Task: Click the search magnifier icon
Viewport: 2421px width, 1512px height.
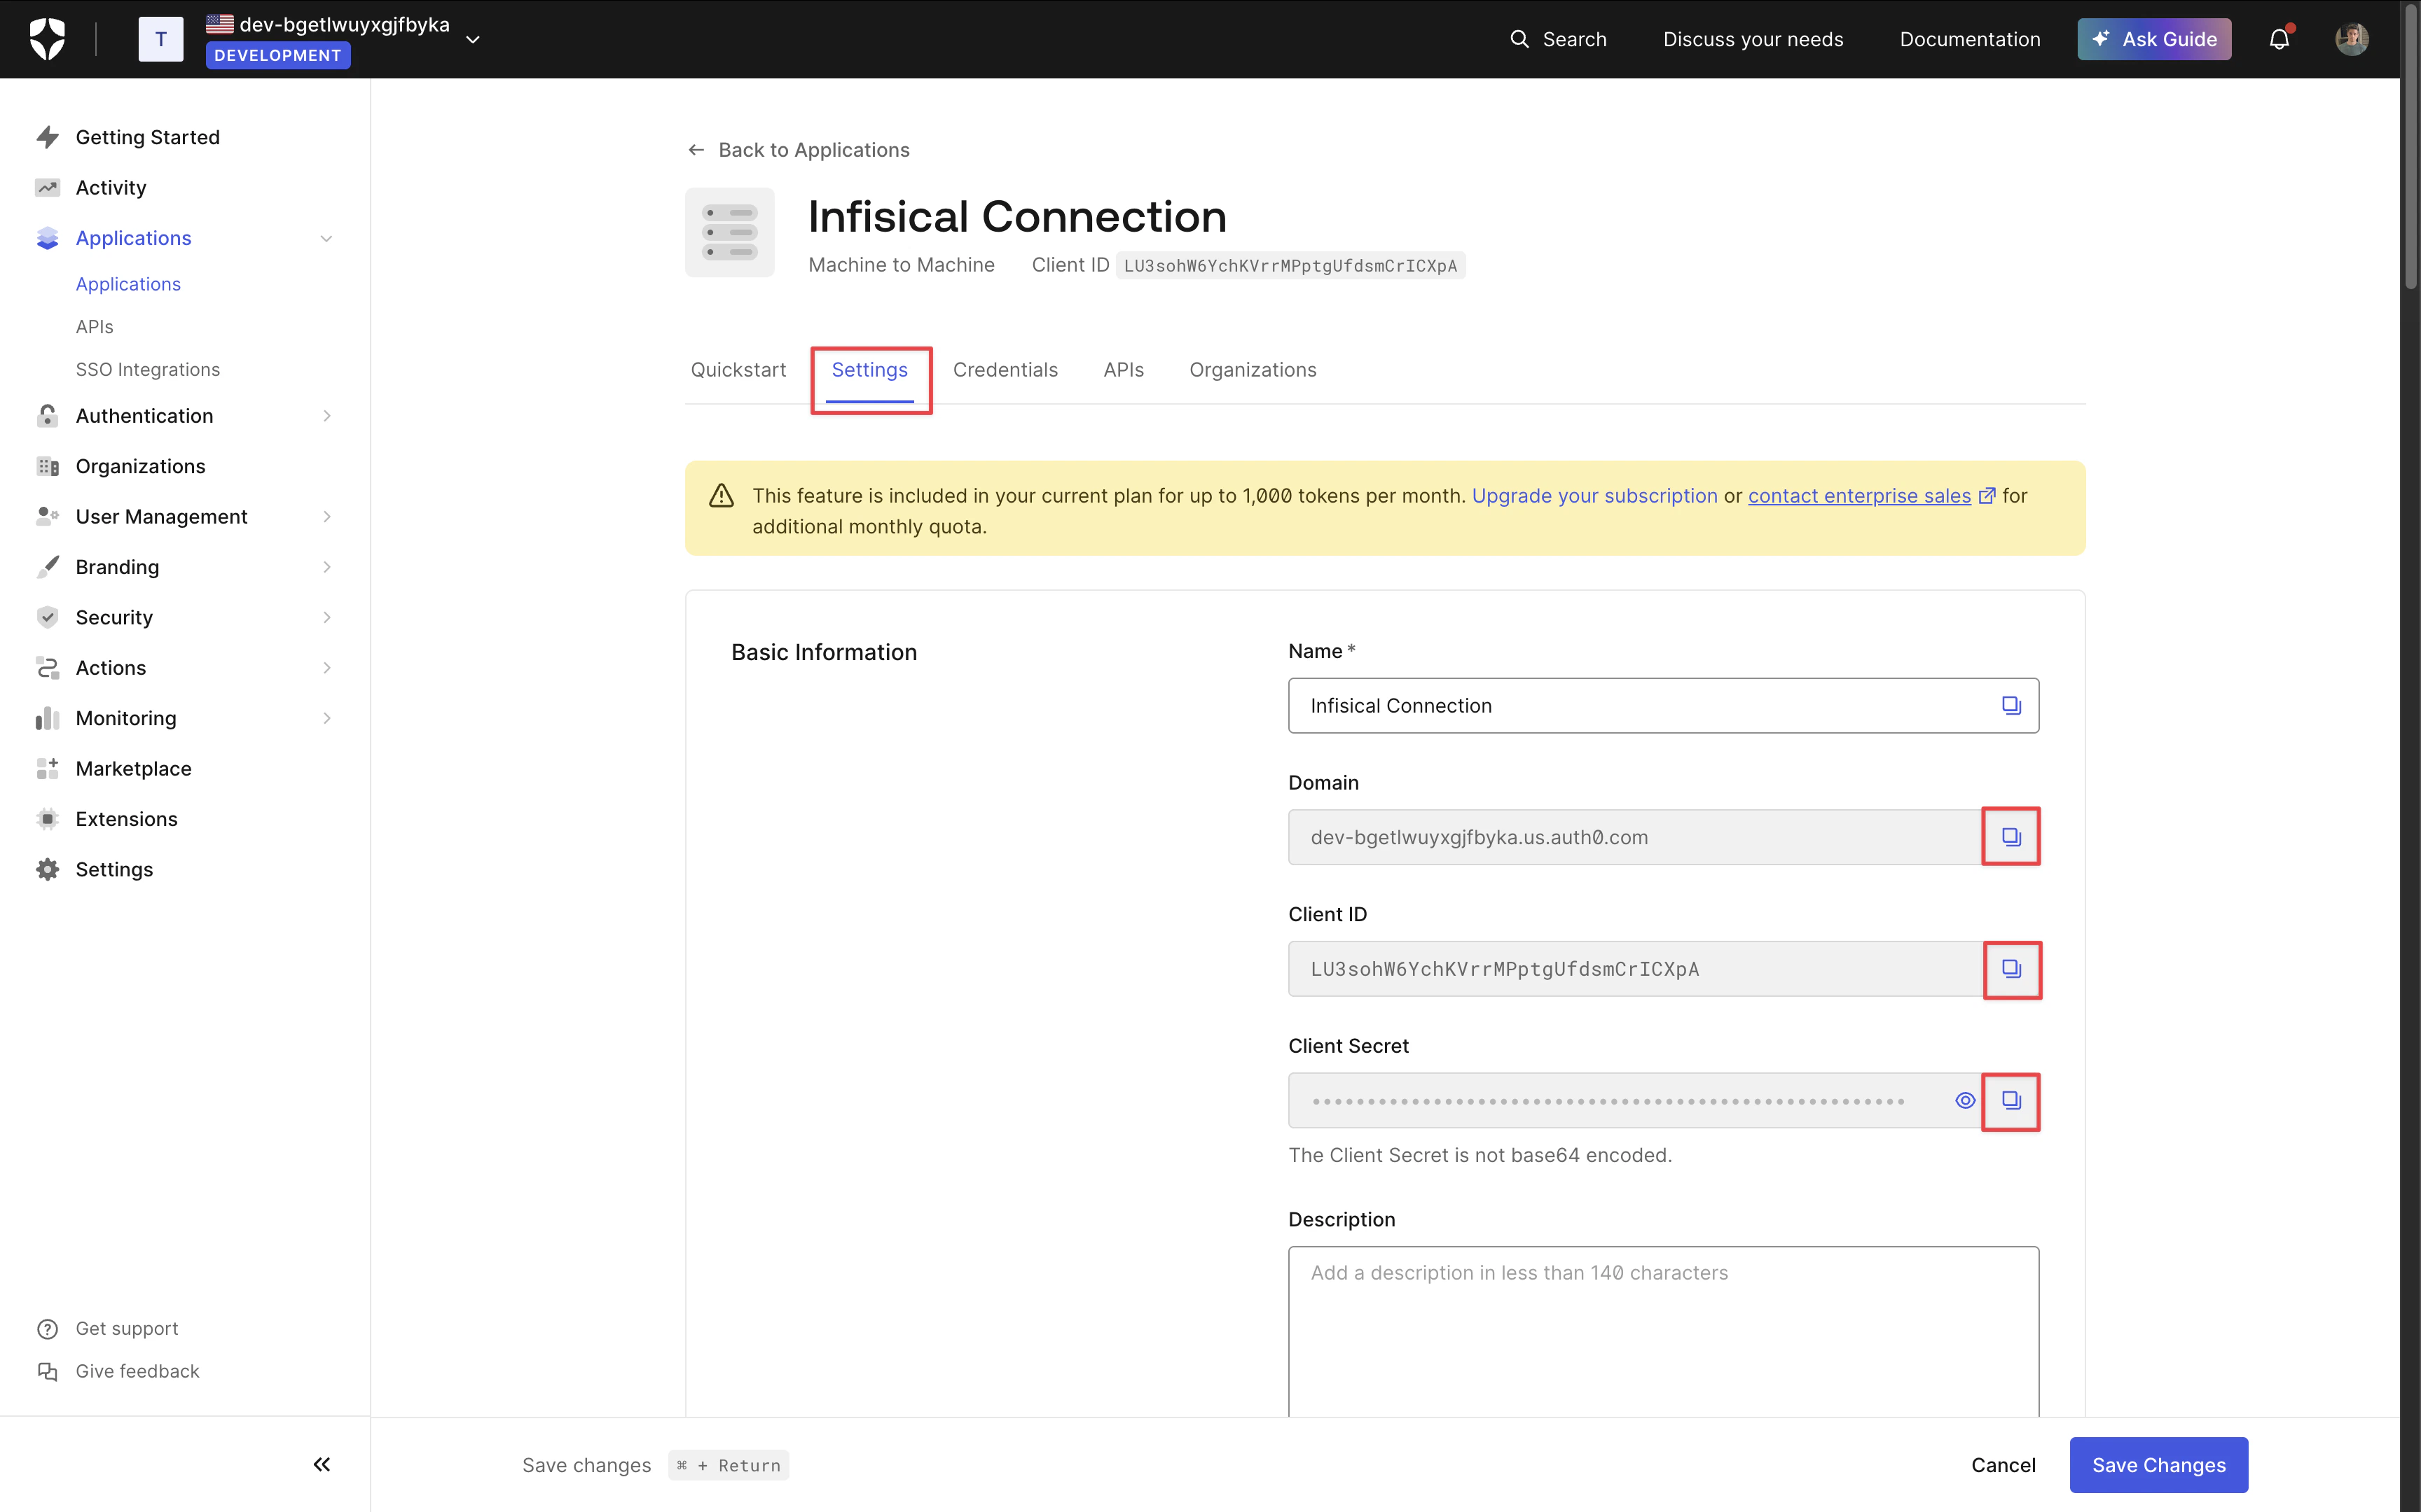Action: [1519, 39]
